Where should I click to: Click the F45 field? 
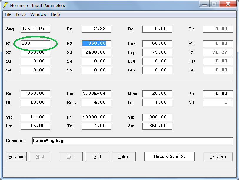click(x=218, y=70)
